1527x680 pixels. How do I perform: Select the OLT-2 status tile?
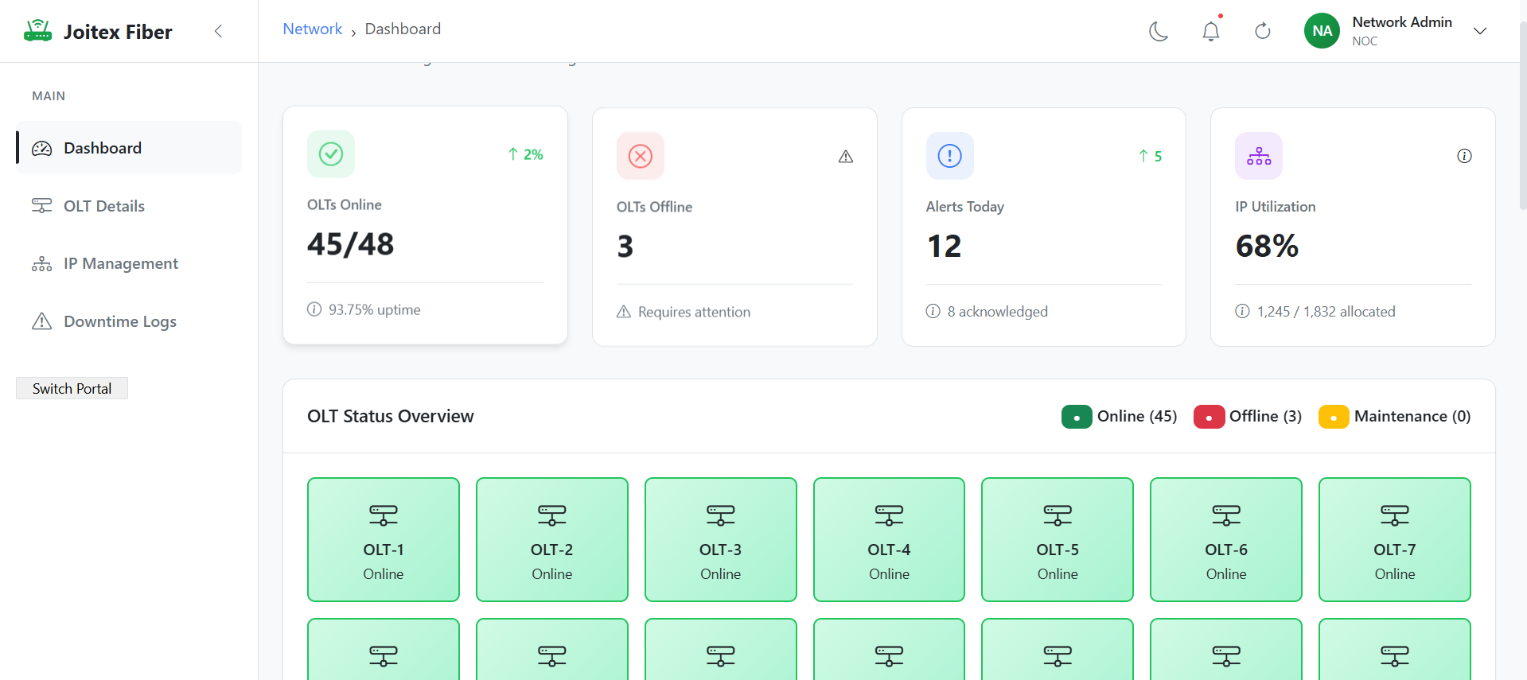pyautogui.click(x=552, y=539)
